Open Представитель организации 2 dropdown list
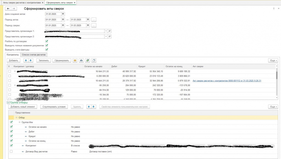This screenshot has width=281, height=159. (x=106, y=36)
